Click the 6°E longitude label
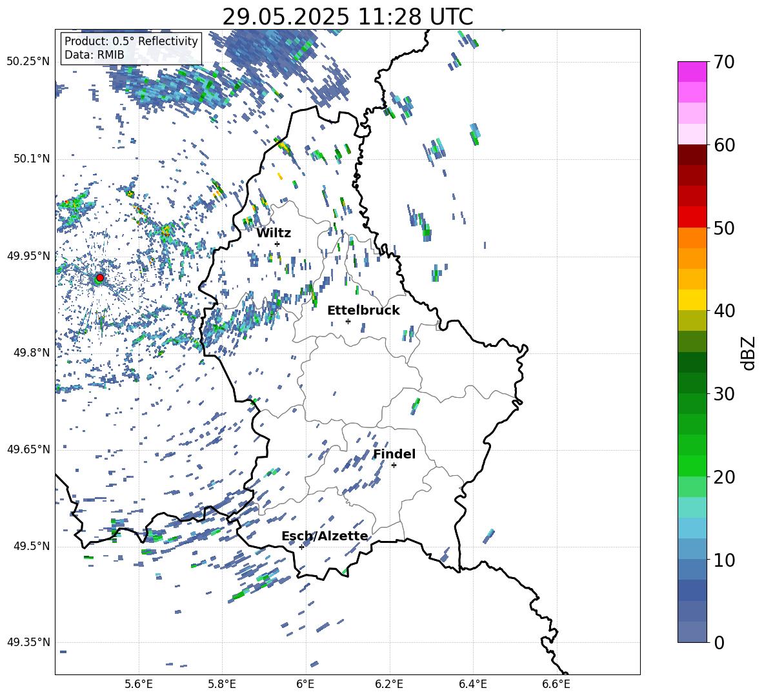Image resolution: width=764 pixels, height=697 pixels. pos(305,685)
